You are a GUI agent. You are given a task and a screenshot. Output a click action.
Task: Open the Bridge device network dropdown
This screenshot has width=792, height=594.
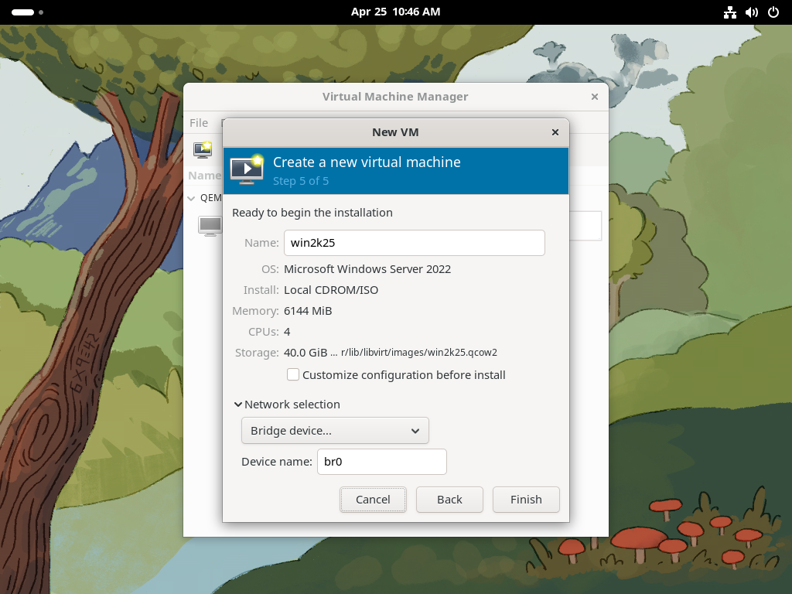[x=335, y=430]
